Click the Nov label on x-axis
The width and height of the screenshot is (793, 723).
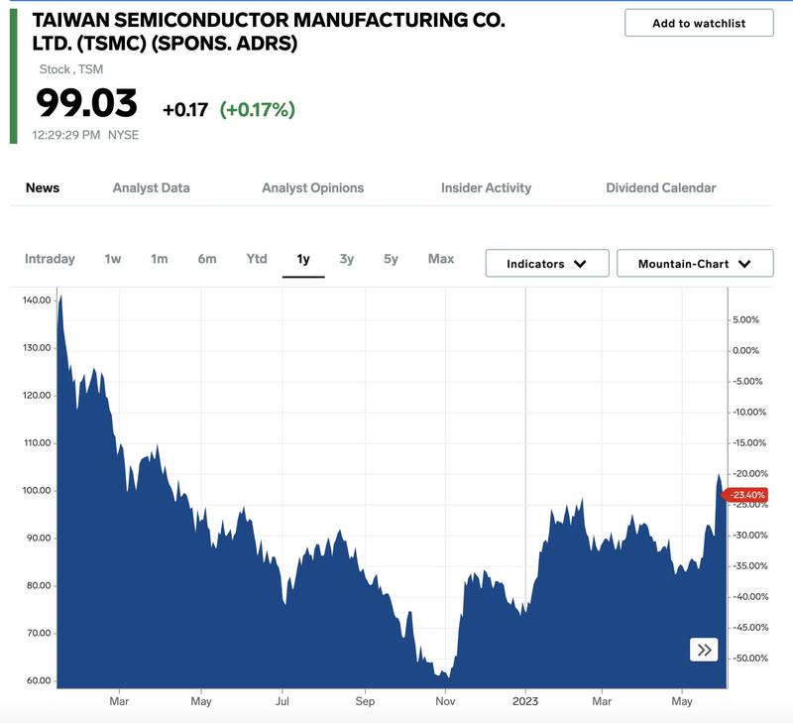(445, 701)
